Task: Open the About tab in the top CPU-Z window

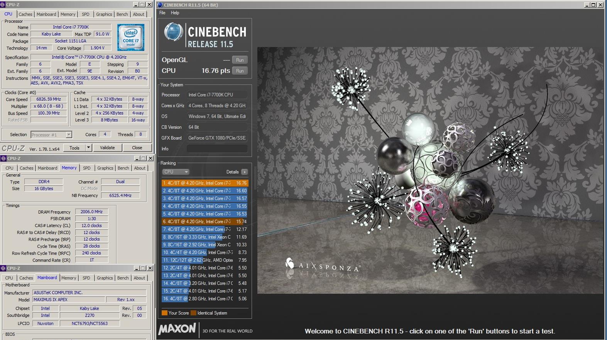Action: click(139, 14)
